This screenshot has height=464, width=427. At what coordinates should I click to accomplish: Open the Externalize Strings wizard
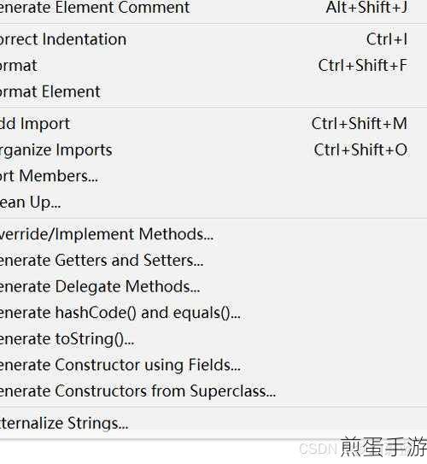pos(213,423)
